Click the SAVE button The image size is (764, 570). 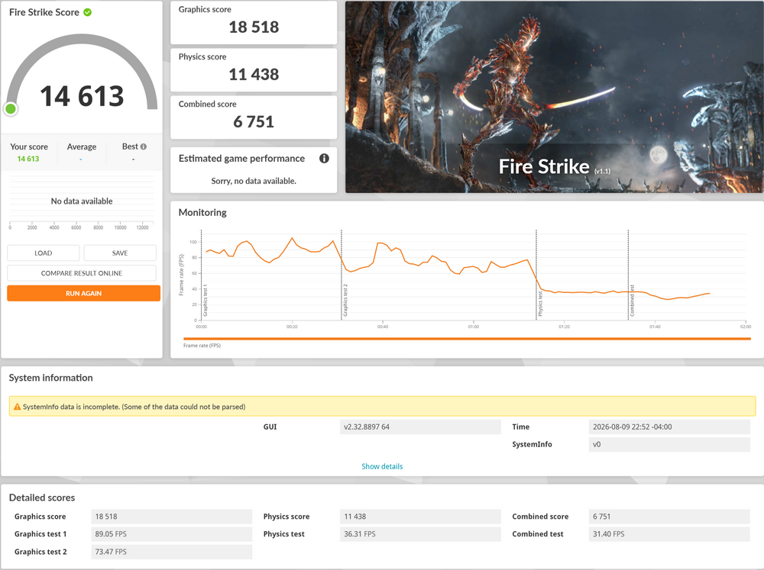[x=120, y=253]
